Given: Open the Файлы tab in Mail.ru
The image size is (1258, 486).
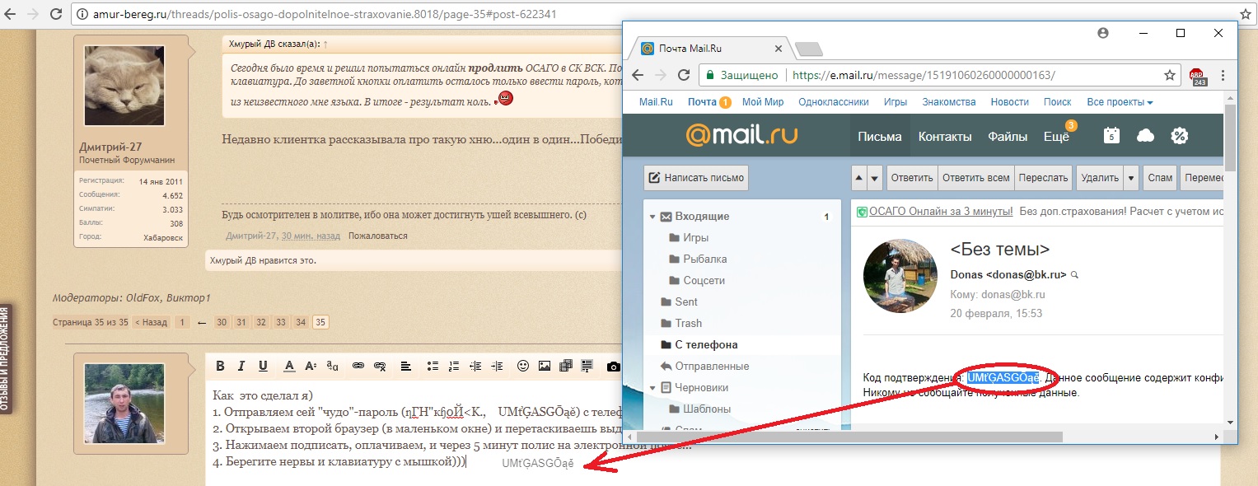Looking at the screenshot, I should point(1008,137).
